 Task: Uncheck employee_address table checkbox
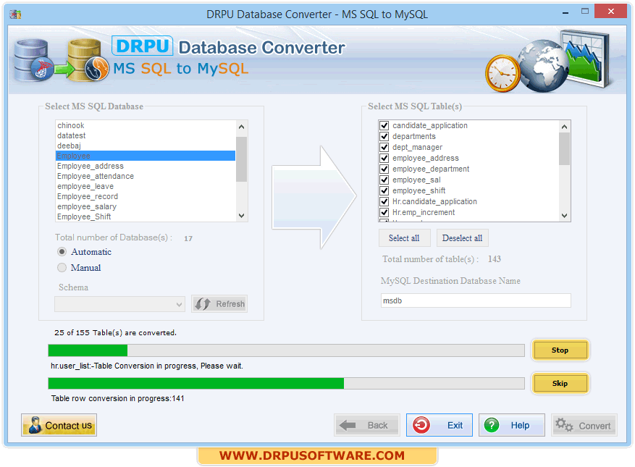click(x=384, y=158)
